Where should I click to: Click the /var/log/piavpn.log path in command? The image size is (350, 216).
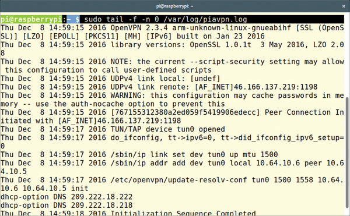[x=205, y=19]
